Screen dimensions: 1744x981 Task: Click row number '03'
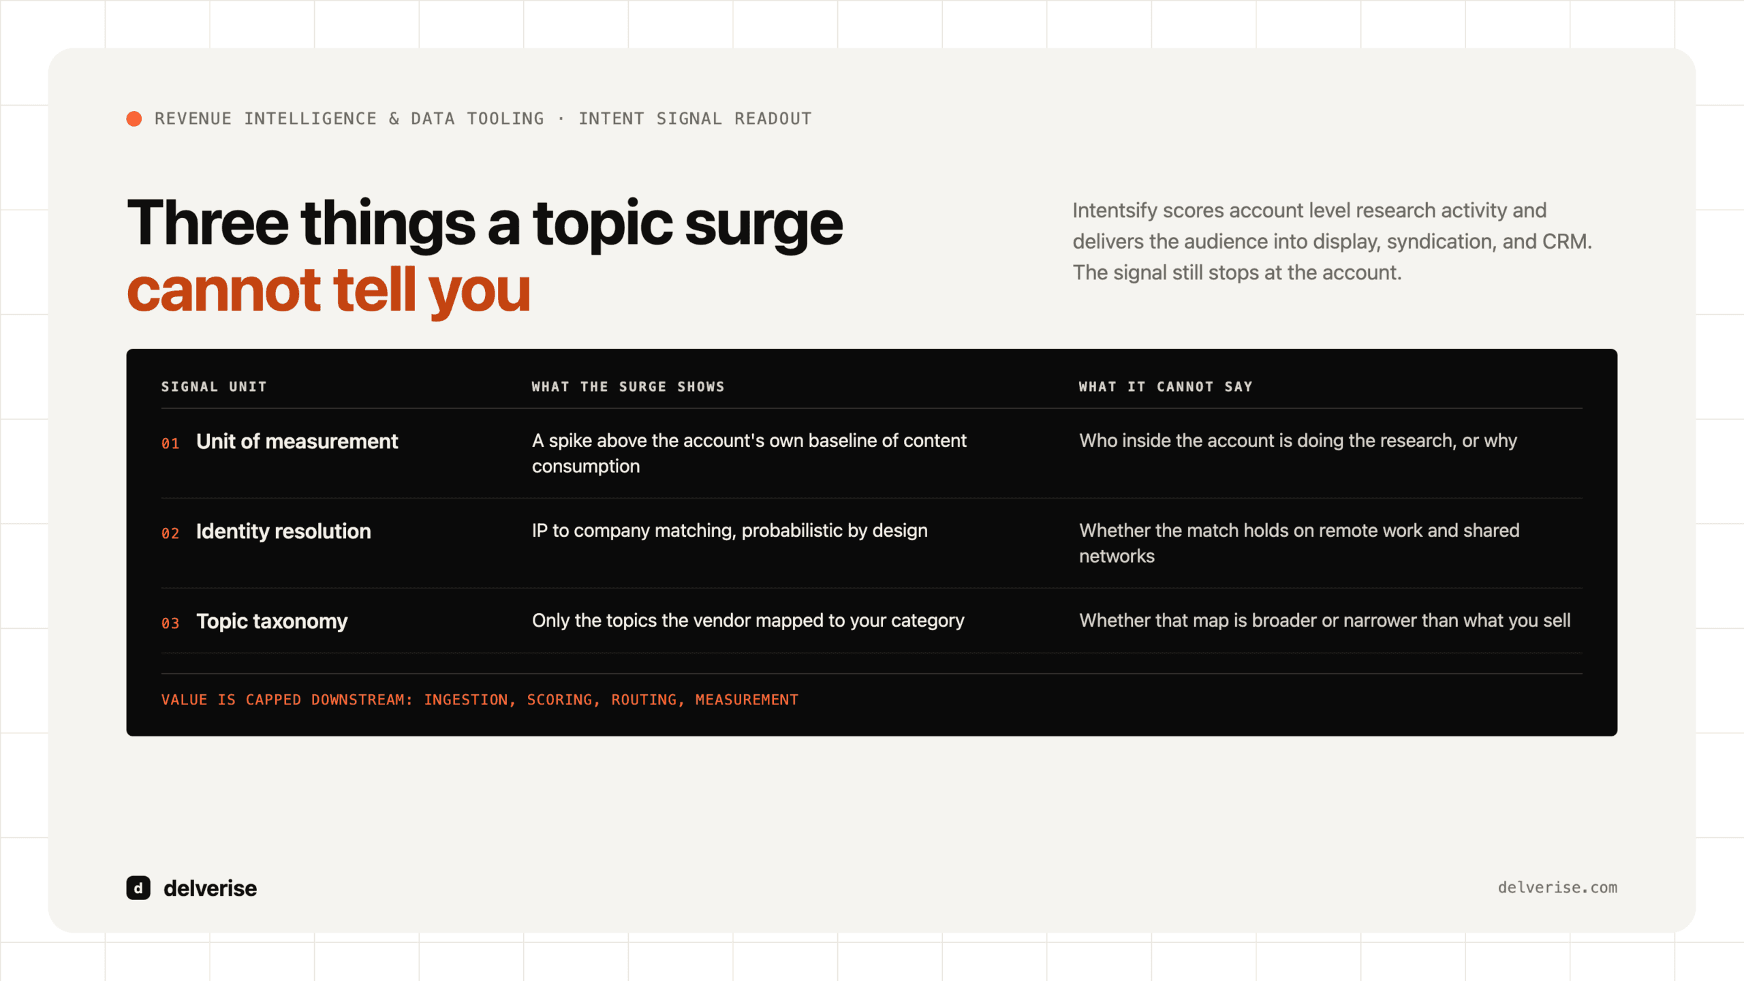170,623
